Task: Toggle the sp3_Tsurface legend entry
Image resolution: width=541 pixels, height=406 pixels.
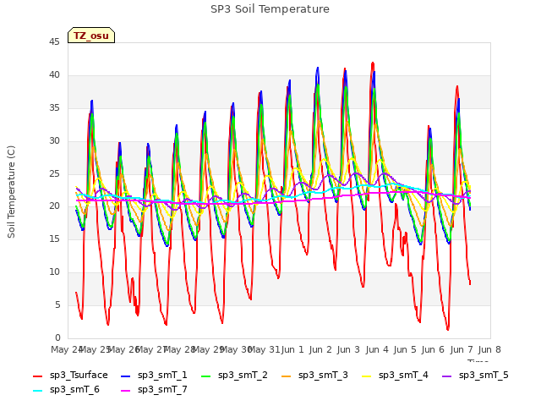Action: [70, 376]
